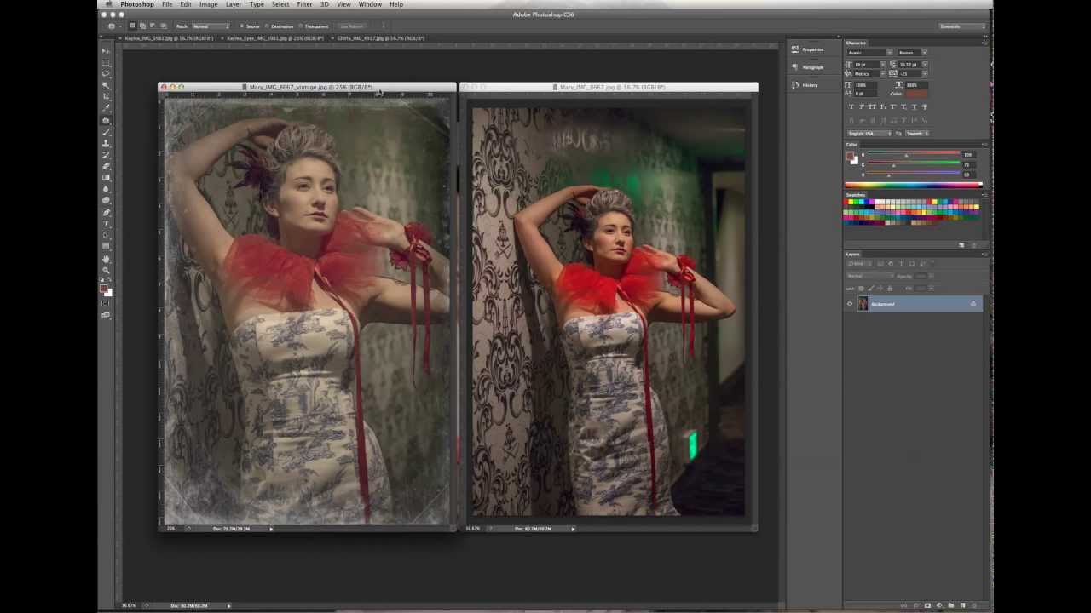Enable the Transparent checkbox in the options bar
This screenshot has height=613, width=1091.
[302, 26]
